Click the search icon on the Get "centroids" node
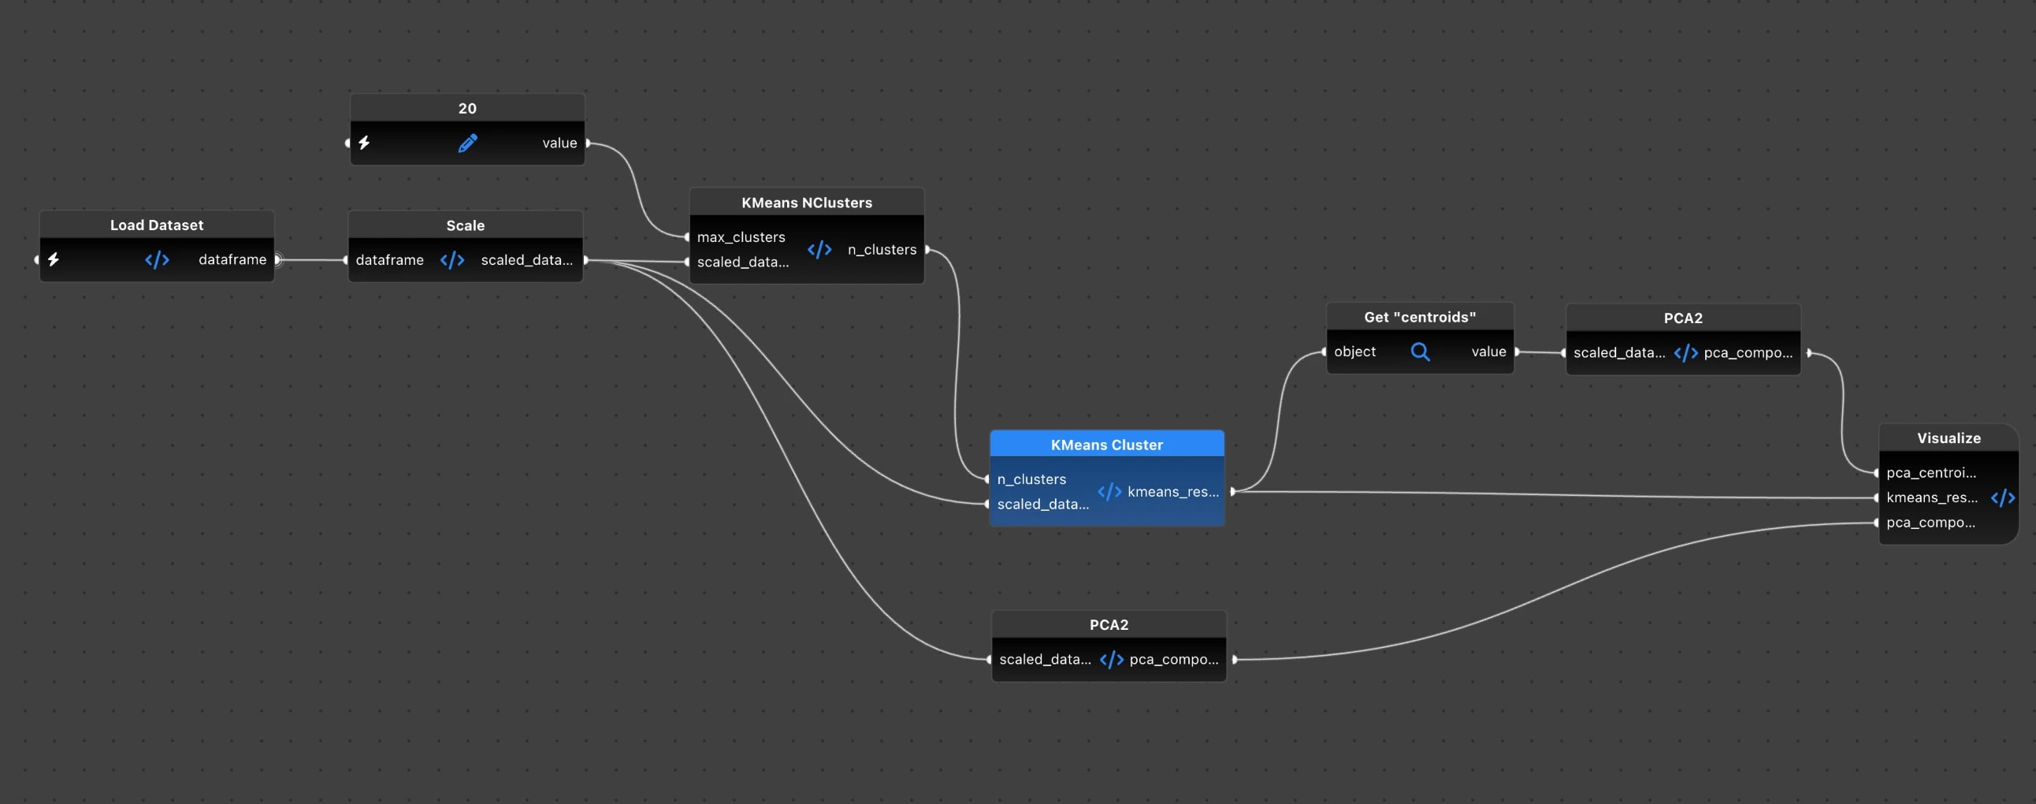Viewport: 2036px width, 804px height. pyautogui.click(x=1421, y=351)
